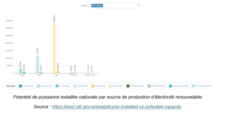Click the 3,500,000 y-axis value
This screenshot has width=233, height=119.
pos(9,21)
